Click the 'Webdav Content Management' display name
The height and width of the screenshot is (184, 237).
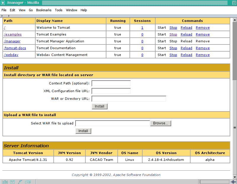tap(62, 55)
